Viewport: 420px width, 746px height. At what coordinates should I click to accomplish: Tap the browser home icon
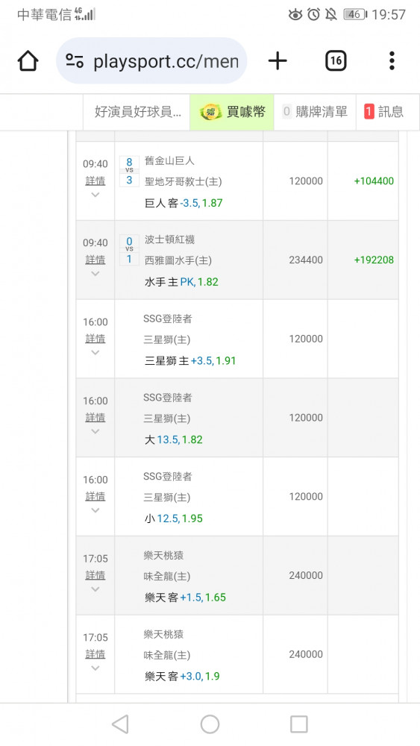[28, 61]
